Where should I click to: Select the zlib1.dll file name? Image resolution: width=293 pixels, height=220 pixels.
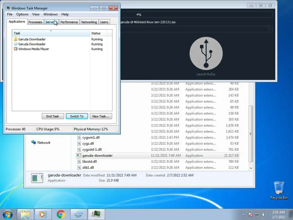88,167
